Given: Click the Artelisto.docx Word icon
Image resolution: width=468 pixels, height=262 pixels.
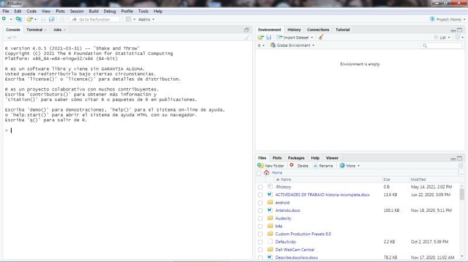Looking at the screenshot, I should 270,210.
